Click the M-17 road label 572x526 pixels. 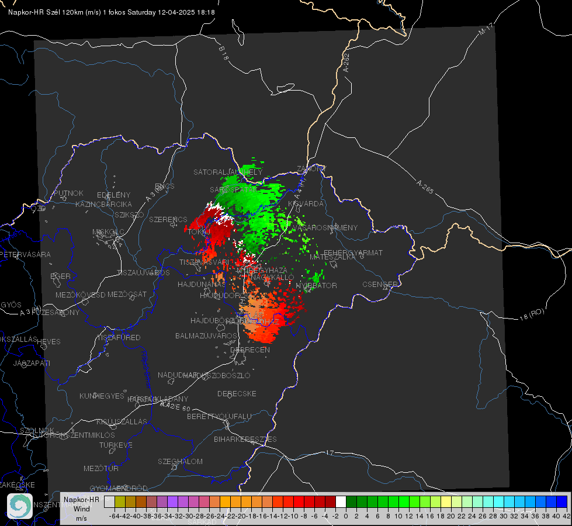(x=486, y=29)
